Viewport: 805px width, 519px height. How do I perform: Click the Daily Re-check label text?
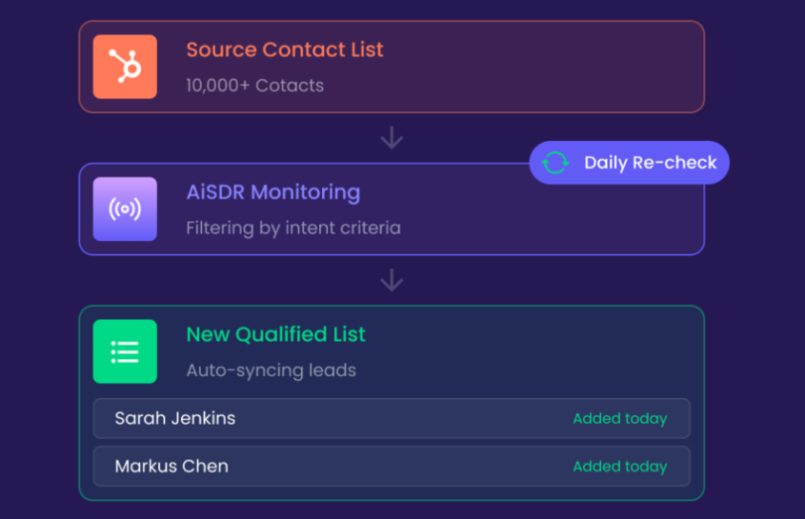coord(650,163)
